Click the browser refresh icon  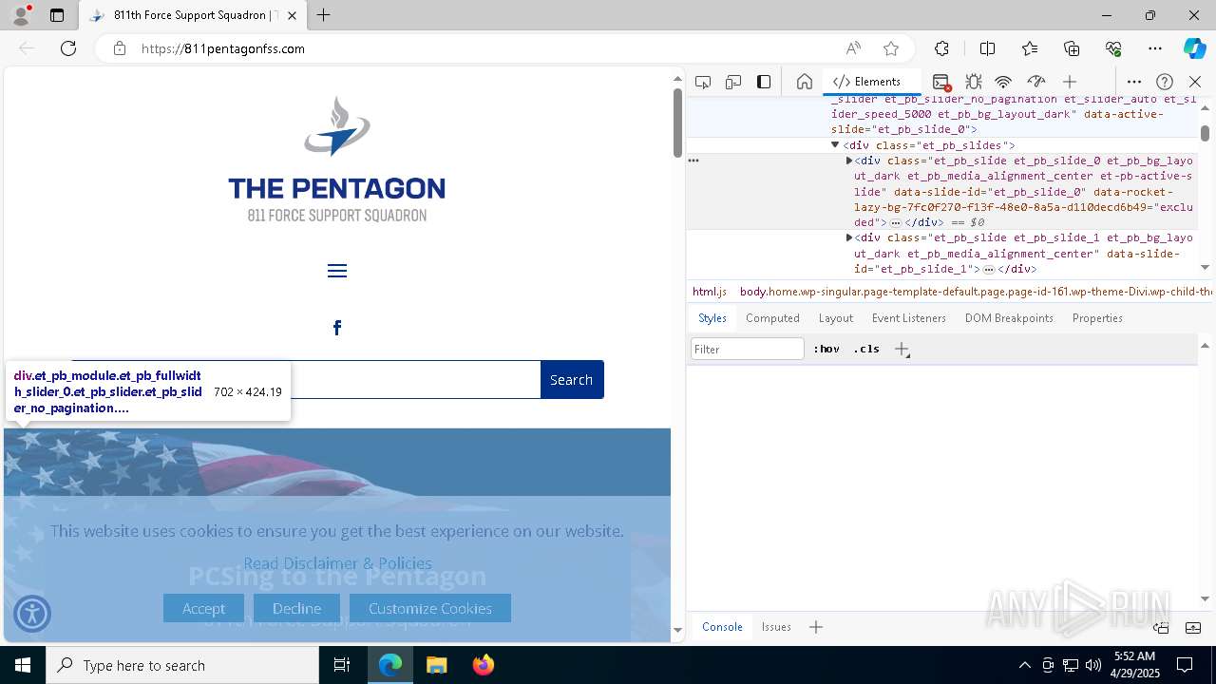(x=68, y=48)
